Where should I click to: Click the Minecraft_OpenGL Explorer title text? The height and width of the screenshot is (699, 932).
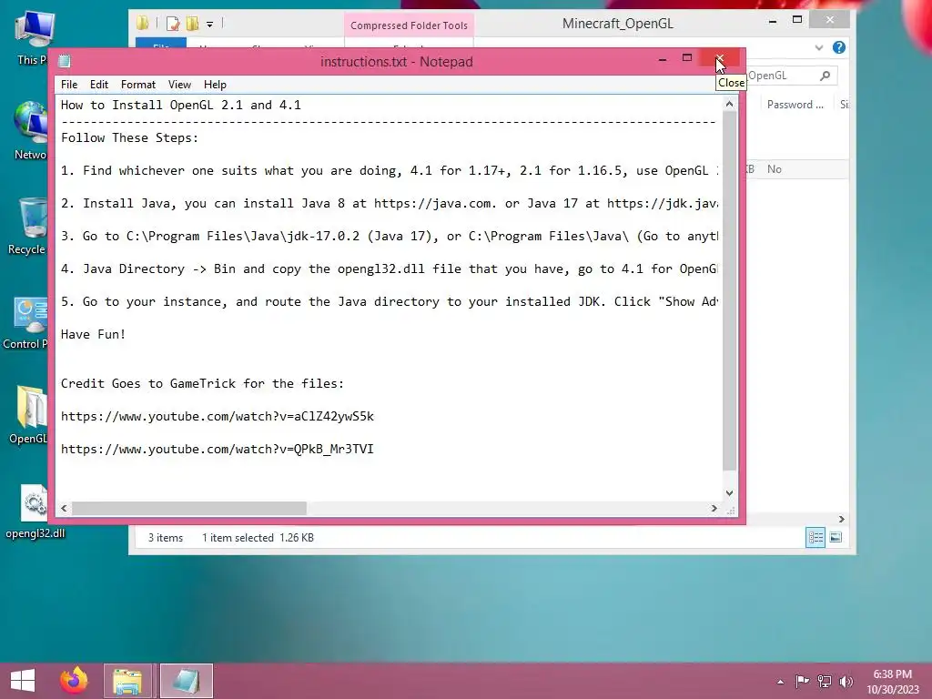[618, 24]
